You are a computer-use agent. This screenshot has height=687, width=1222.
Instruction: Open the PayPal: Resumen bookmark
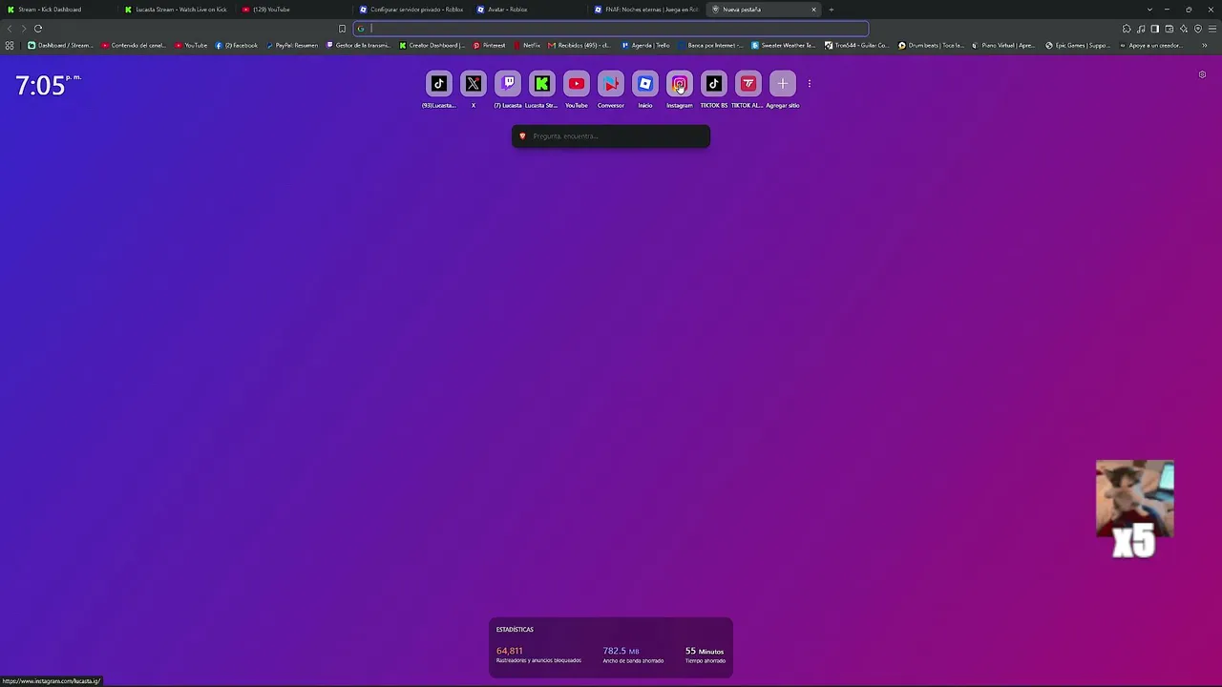(292, 45)
